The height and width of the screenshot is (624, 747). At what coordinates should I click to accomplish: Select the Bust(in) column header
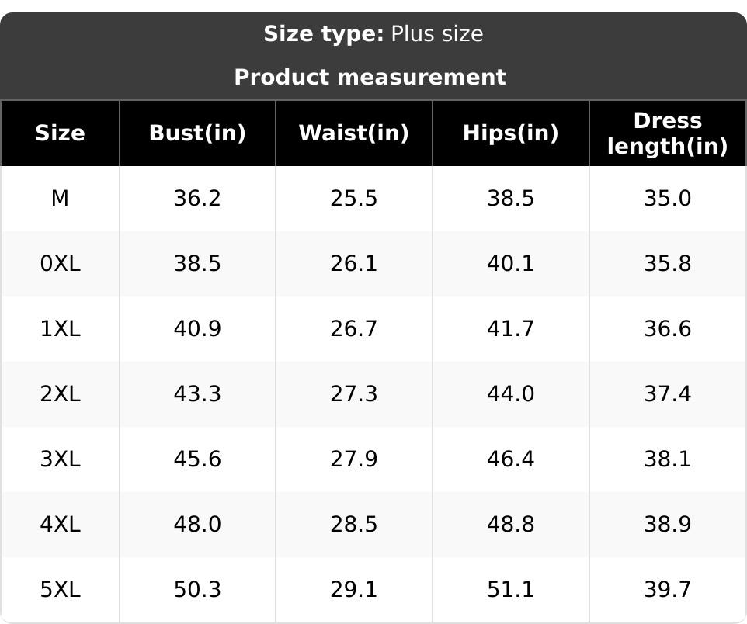[197, 133]
